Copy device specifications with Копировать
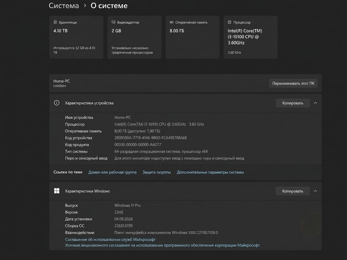 [x=293, y=103]
